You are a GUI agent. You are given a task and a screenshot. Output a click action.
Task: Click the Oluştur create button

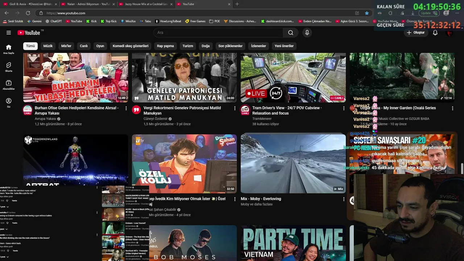point(415,33)
